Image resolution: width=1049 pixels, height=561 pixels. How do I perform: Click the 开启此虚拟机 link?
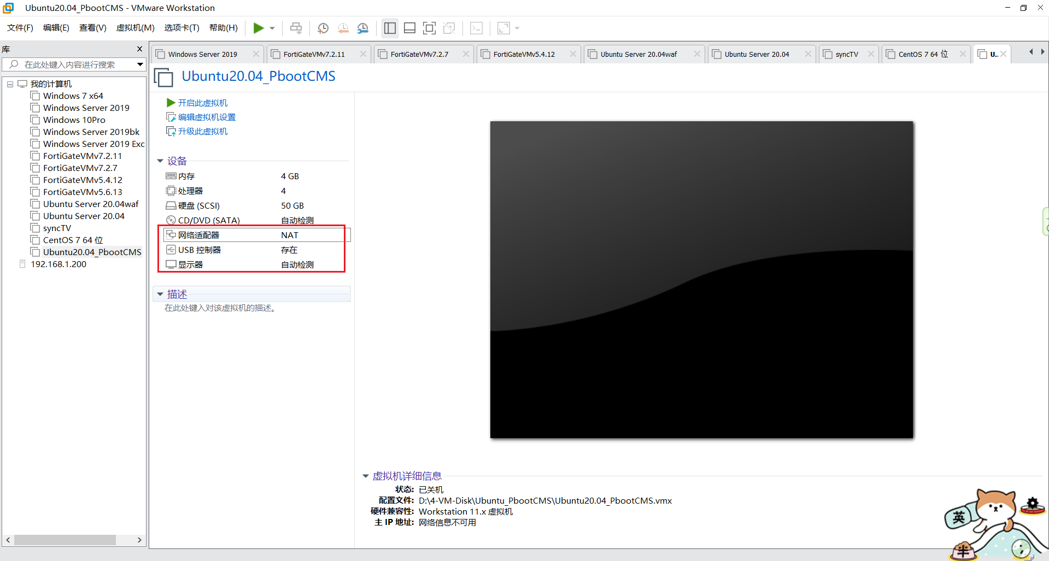point(203,103)
